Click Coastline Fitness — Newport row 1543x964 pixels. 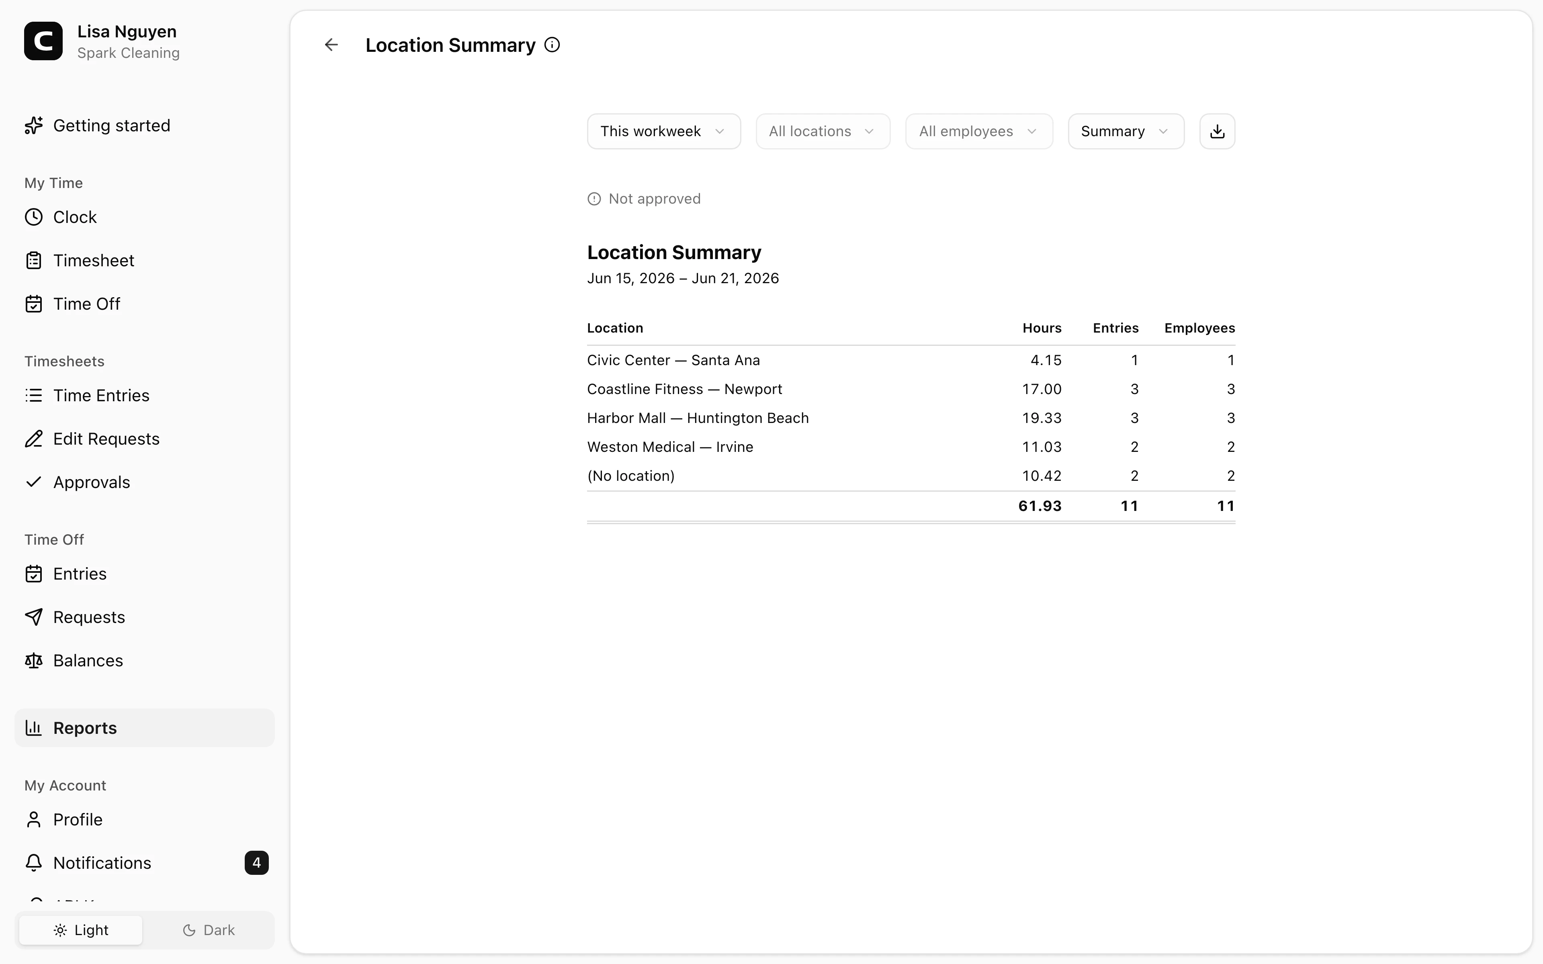click(911, 389)
